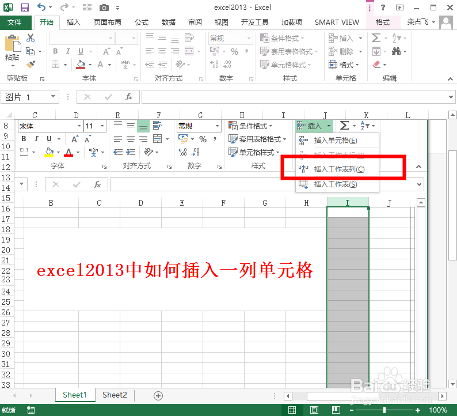Click the percent style icon in embedded image

(x=203, y=139)
